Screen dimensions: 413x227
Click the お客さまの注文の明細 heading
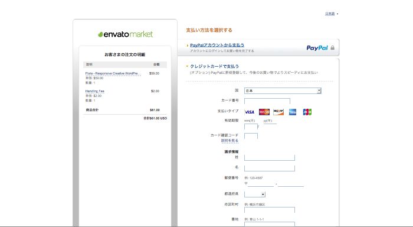(125, 54)
